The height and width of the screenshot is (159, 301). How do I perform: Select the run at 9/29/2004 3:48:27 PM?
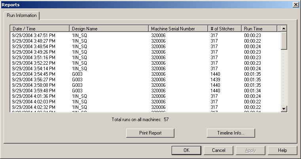[x=145, y=41]
